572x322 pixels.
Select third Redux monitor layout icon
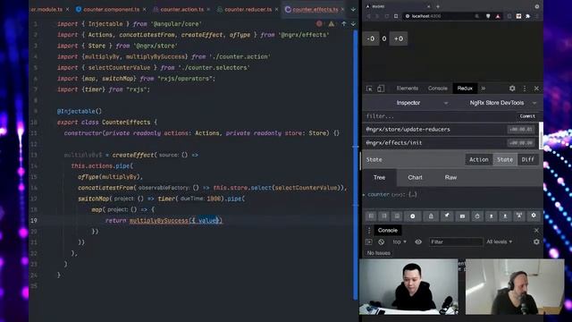pos(397,216)
